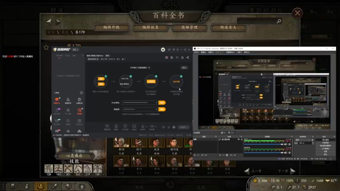Adjust the second mixer volume slider
This screenshot has height=191, width=340.
[x=263, y=152]
